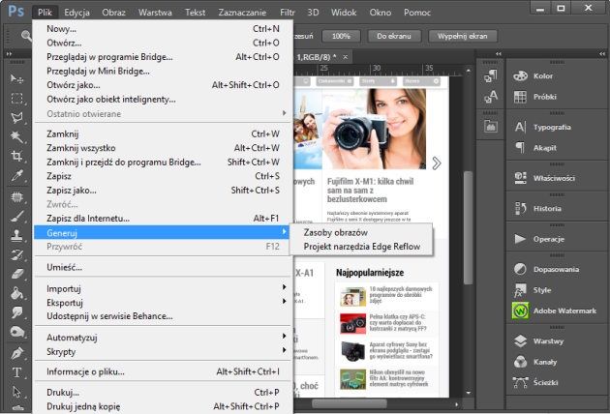
Task: Click the Photoshop Ps logo
Action: click(15, 11)
